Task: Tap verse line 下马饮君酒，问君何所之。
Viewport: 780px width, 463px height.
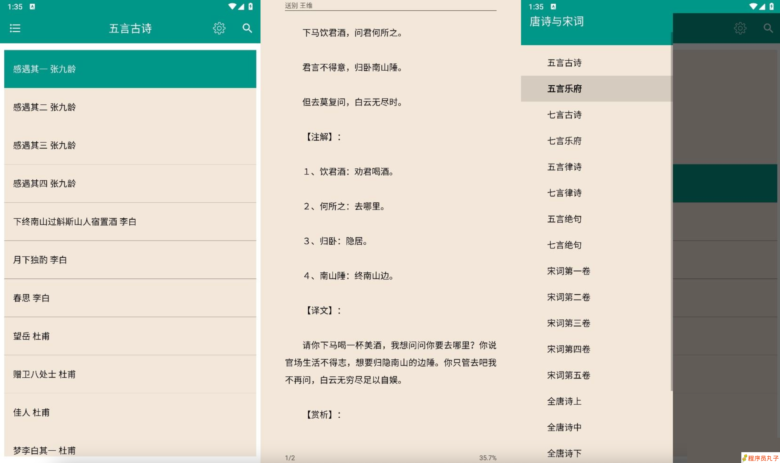Action: click(x=352, y=33)
